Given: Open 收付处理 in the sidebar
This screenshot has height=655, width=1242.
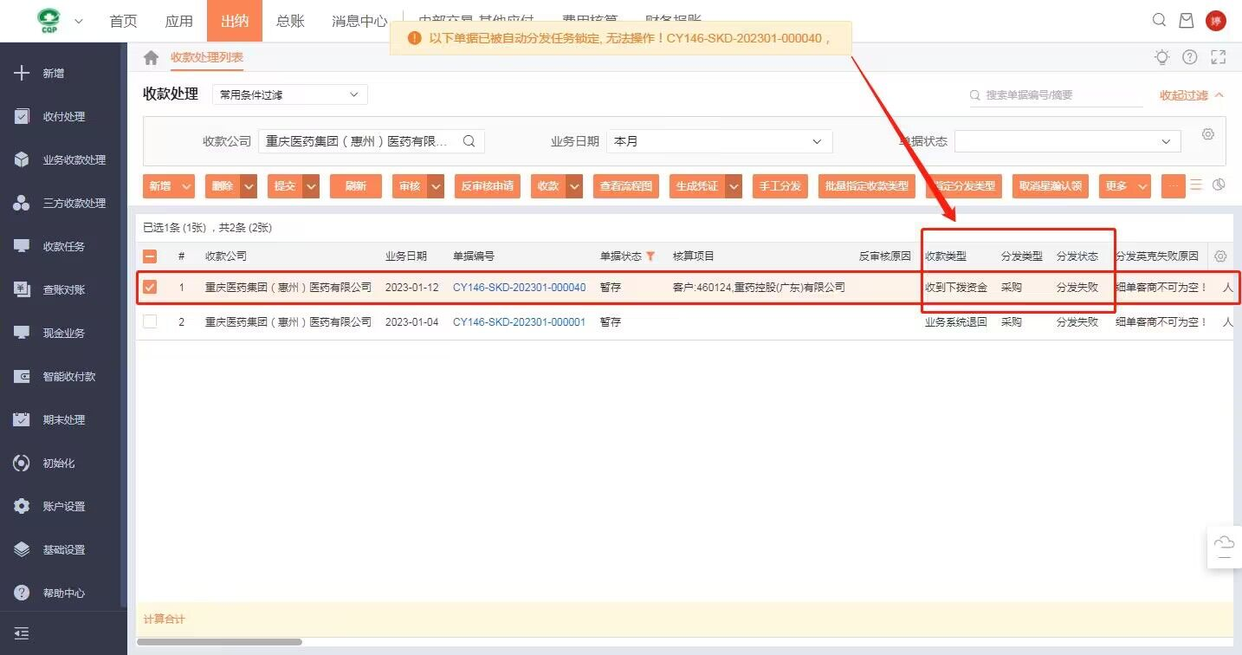Looking at the screenshot, I should click(63, 117).
